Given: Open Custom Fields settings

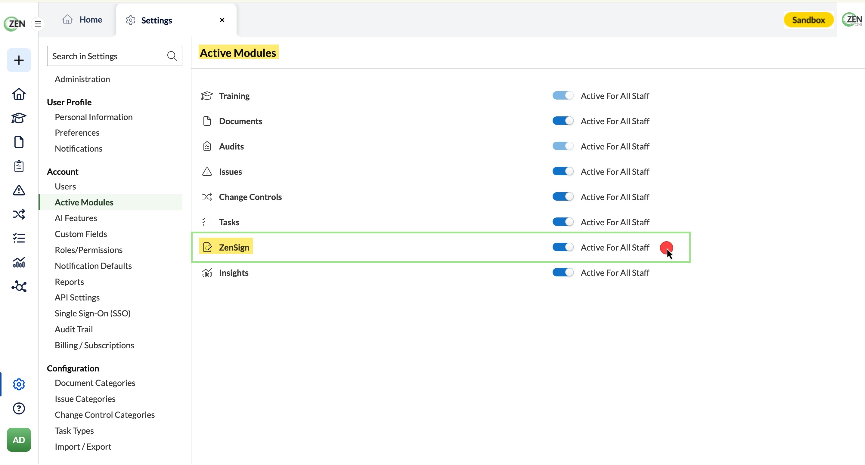Looking at the screenshot, I should (x=81, y=234).
